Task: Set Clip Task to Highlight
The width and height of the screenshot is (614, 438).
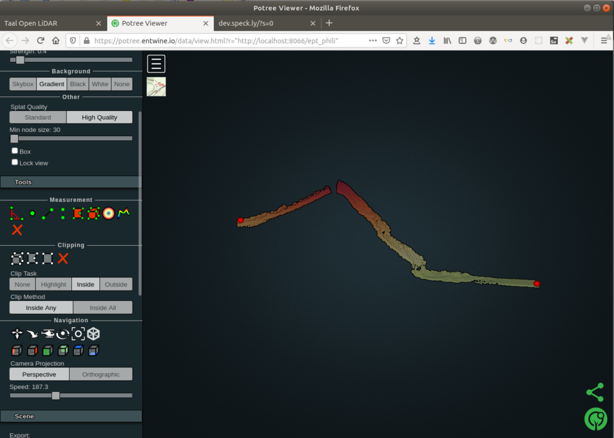Action: click(53, 285)
